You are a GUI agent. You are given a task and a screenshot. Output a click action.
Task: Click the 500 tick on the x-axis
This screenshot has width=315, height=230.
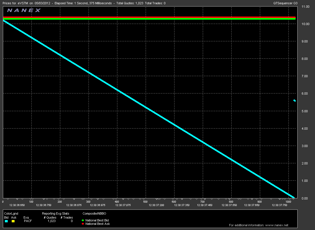coord(145,202)
